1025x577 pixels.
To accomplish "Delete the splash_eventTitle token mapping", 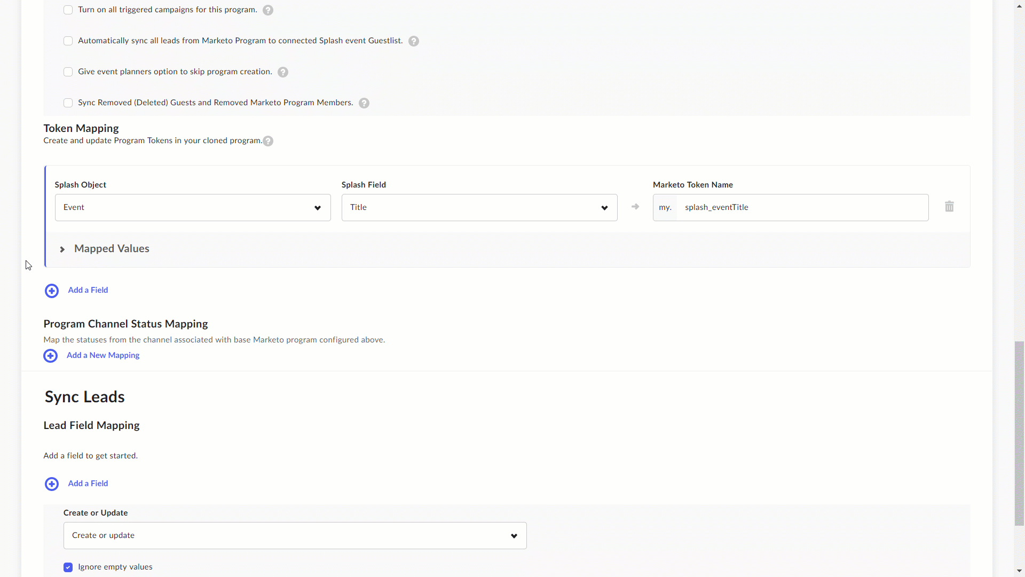I will 949,206.
